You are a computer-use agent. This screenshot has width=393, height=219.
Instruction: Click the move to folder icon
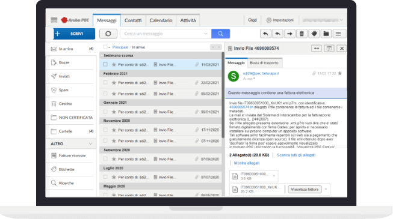(326, 34)
